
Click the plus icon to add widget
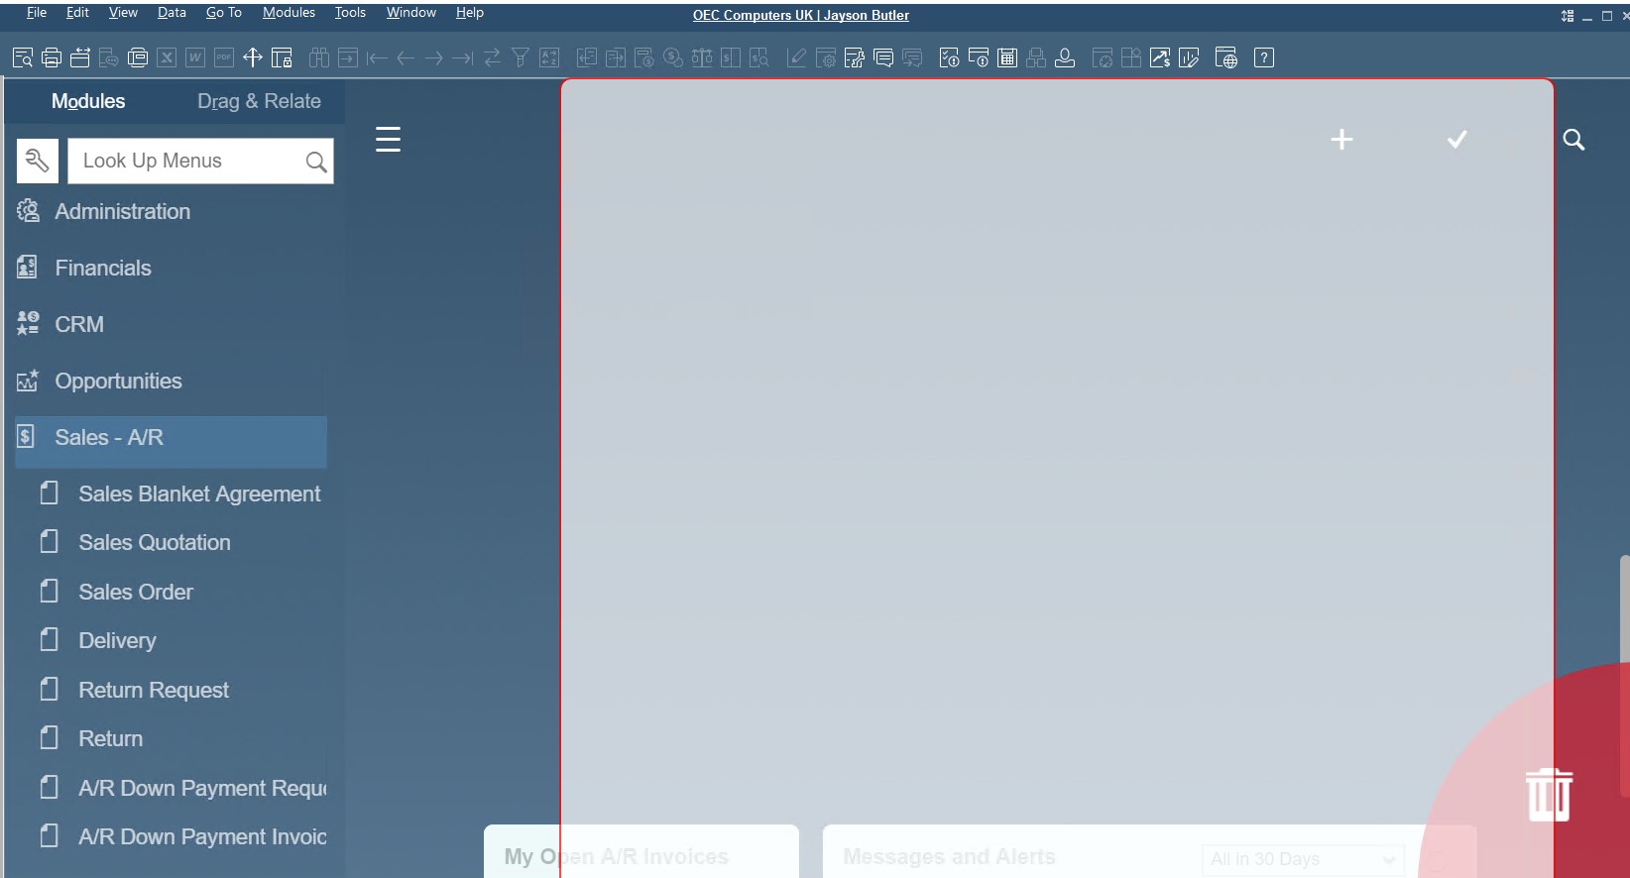(1340, 140)
